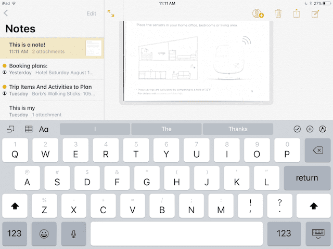Open sketch drawing pen icon
The image size is (333, 249).
click(323, 129)
